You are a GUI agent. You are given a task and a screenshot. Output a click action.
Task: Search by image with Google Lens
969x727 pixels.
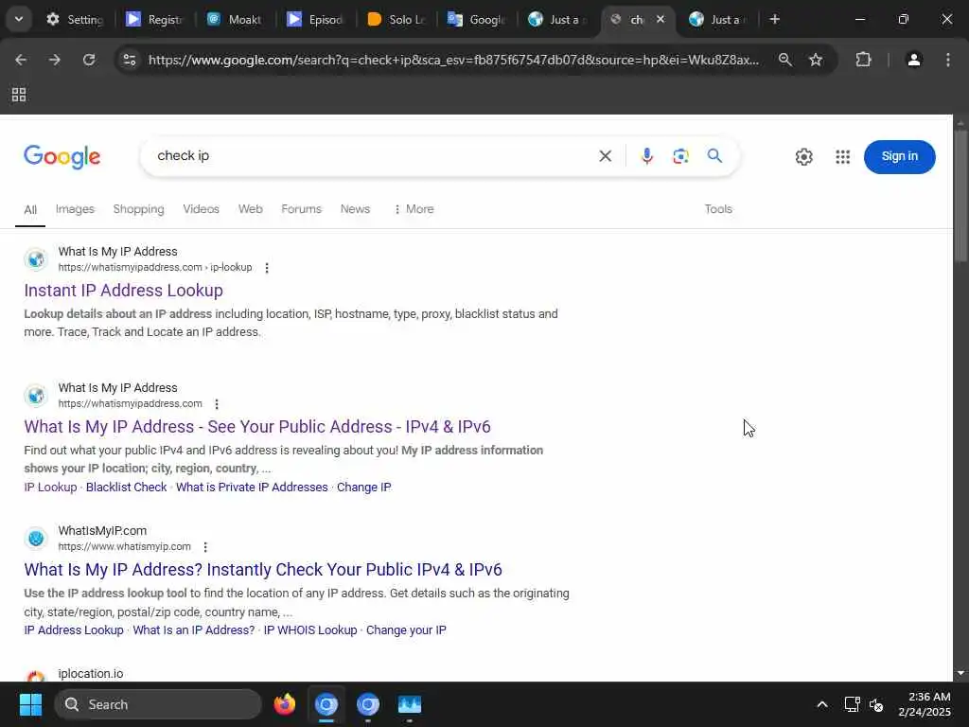click(x=680, y=156)
